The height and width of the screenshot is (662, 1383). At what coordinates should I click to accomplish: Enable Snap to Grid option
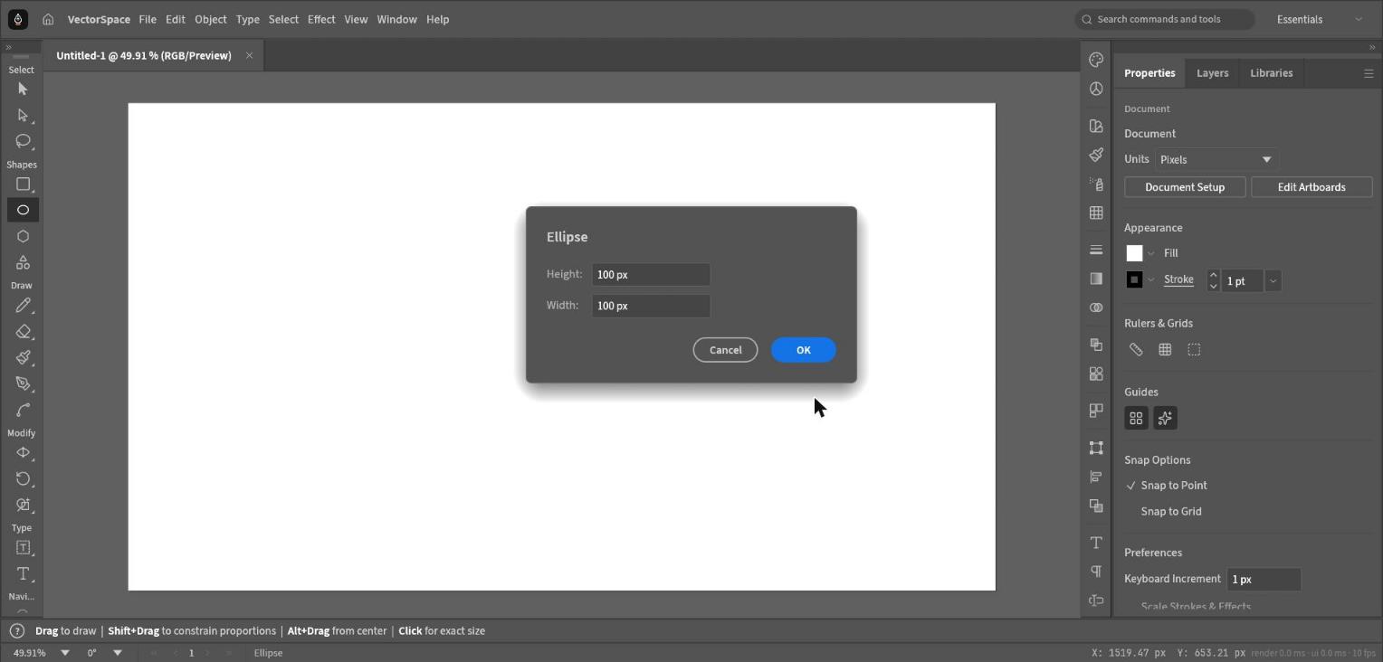click(1171, 511)
